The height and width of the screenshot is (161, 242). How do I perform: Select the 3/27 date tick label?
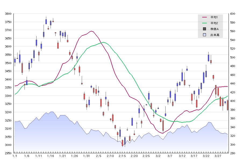pos(218,156)
